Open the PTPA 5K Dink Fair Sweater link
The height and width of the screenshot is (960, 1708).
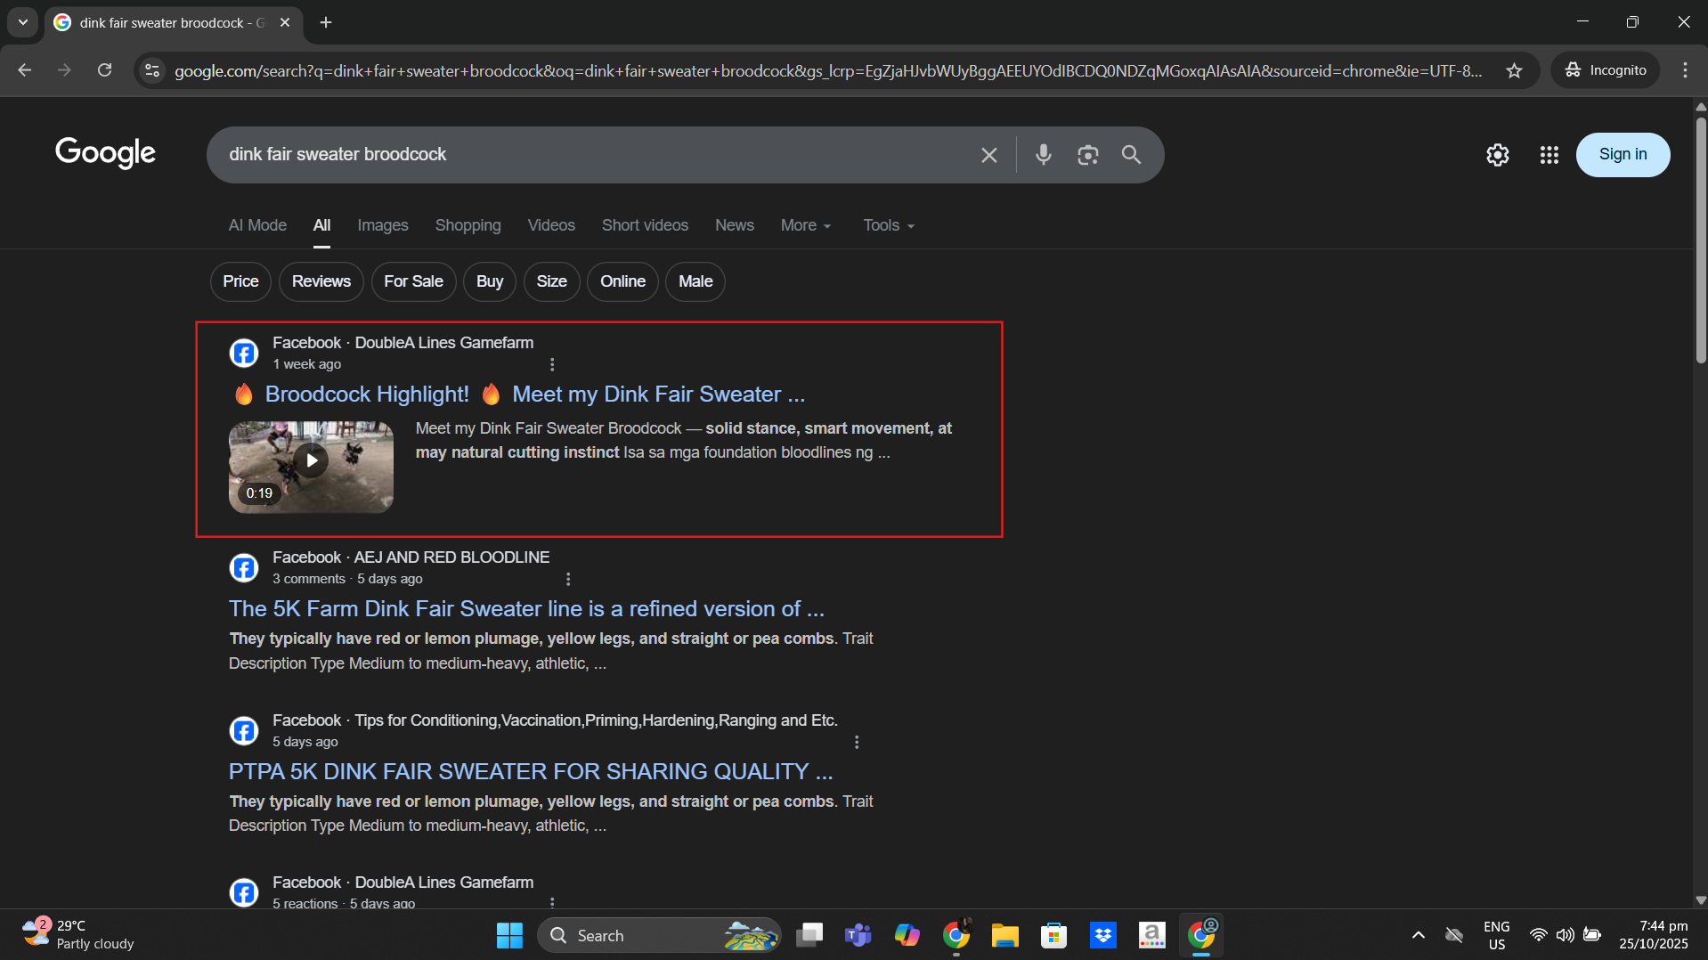point(530,771)
